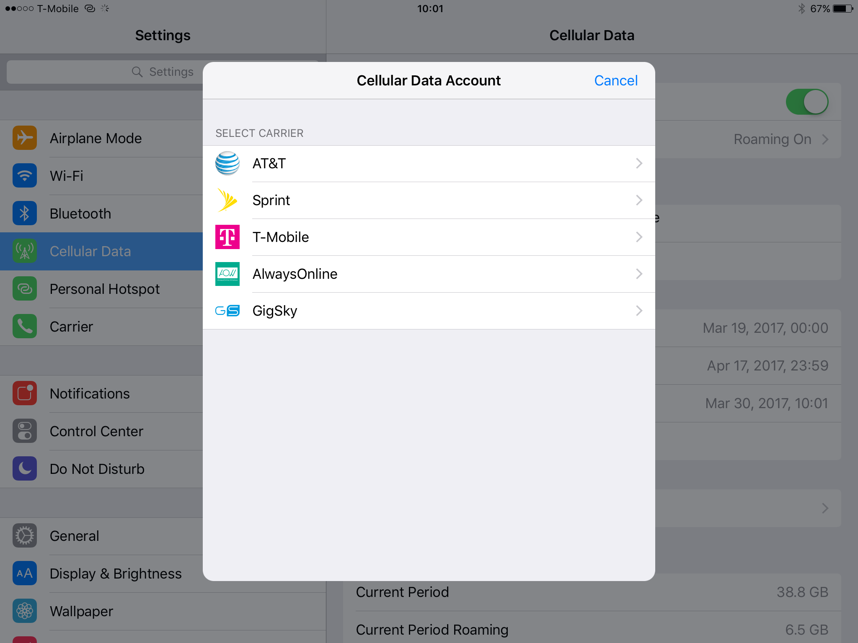Expand the GigSky carrier chevron
The image size is (858, 643).
click(639, 311)
